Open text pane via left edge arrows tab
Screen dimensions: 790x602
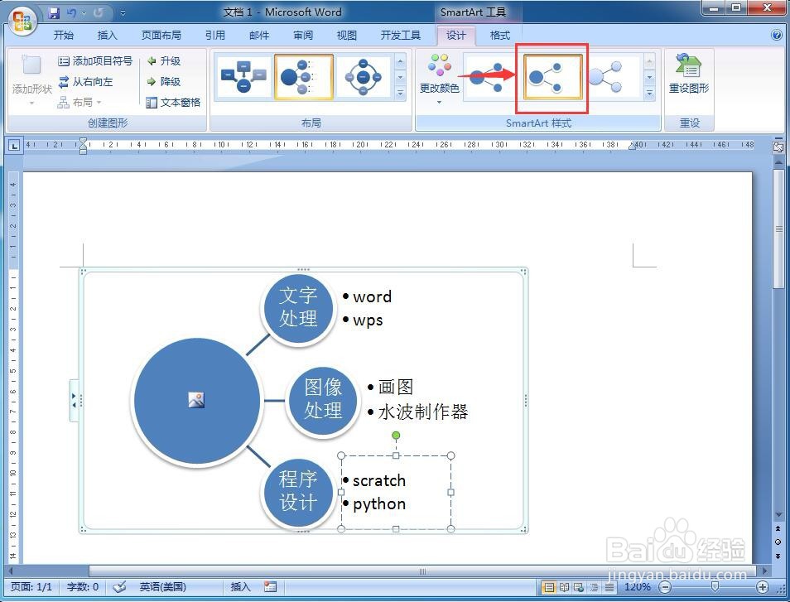(74, 400)
